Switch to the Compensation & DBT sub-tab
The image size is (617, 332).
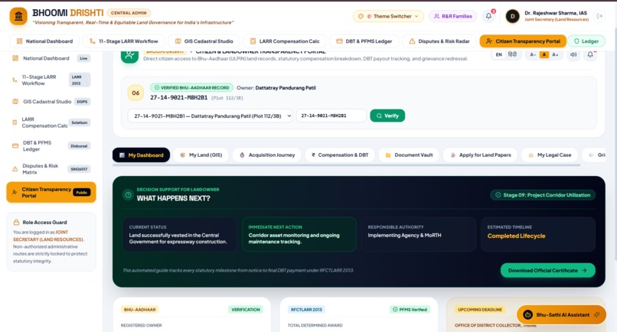click(x=340, y=155)
